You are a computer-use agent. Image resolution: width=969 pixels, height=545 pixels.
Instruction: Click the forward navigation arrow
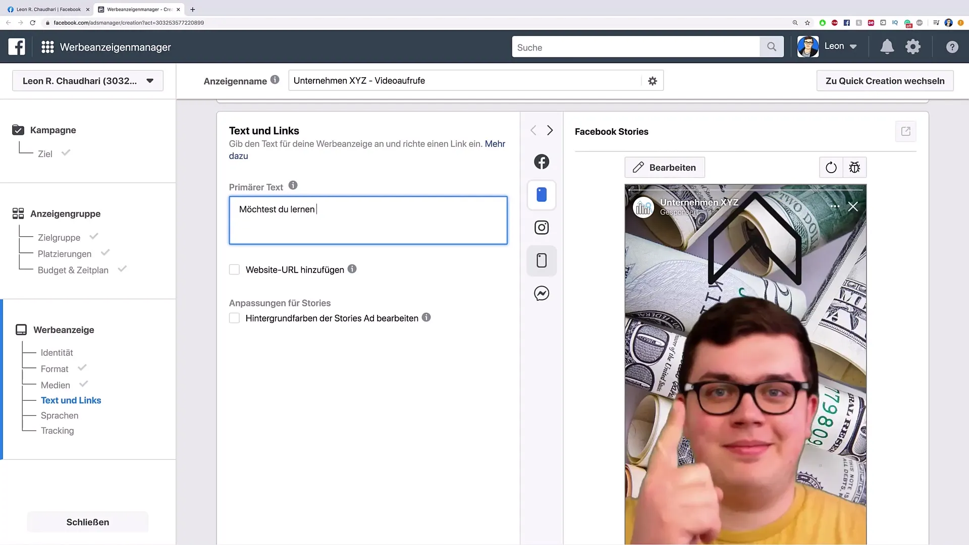(x=550, y=130)
